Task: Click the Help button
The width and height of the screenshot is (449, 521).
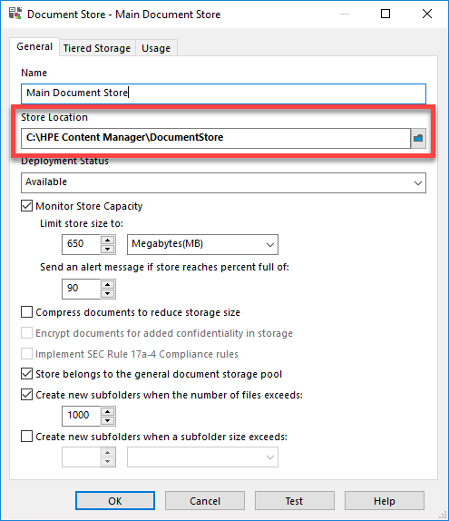Action: [x=385, y=500]
